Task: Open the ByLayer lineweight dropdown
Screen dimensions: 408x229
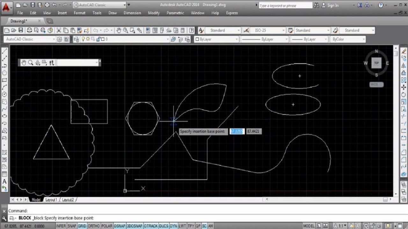Action: pyautogui.click(x=310, y=39)
